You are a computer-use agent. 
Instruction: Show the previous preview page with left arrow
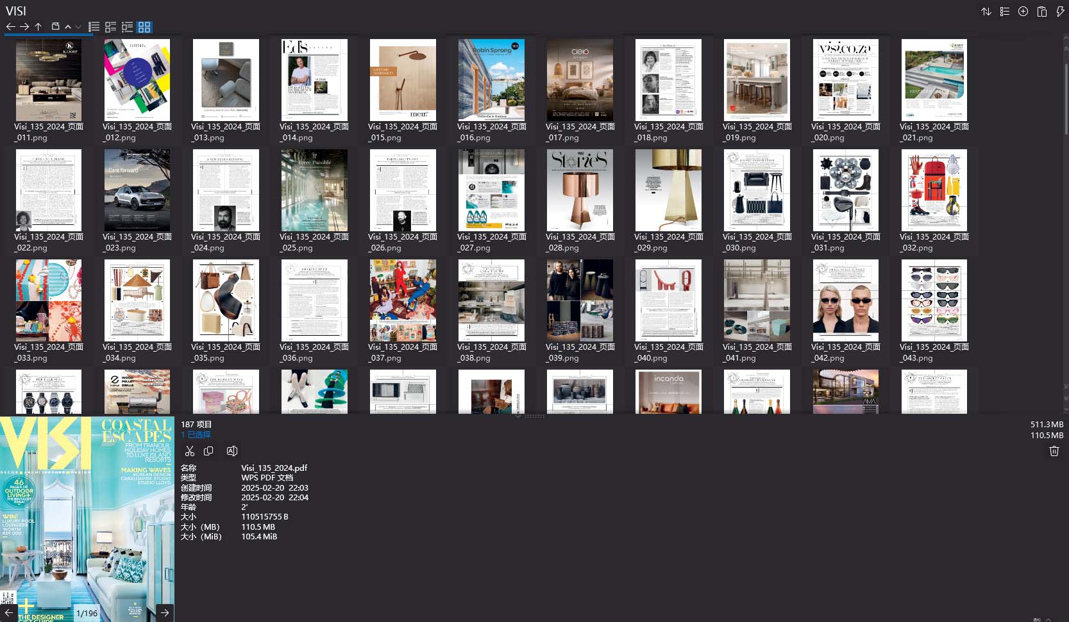(x=9, y=612)
